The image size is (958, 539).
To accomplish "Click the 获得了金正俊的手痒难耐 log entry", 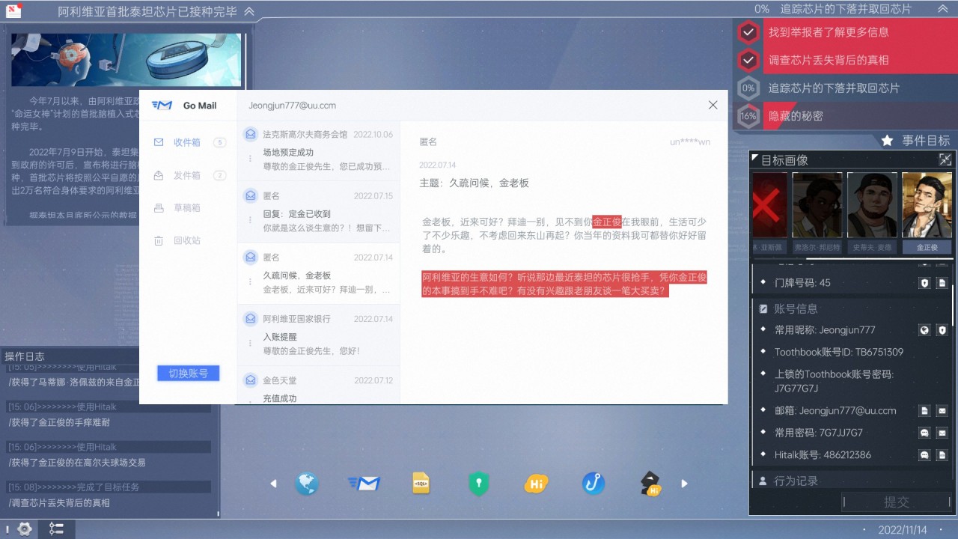I will coord(59,422).
